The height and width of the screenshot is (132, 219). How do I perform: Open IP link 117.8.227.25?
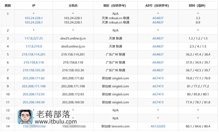[x=34, y=38]
